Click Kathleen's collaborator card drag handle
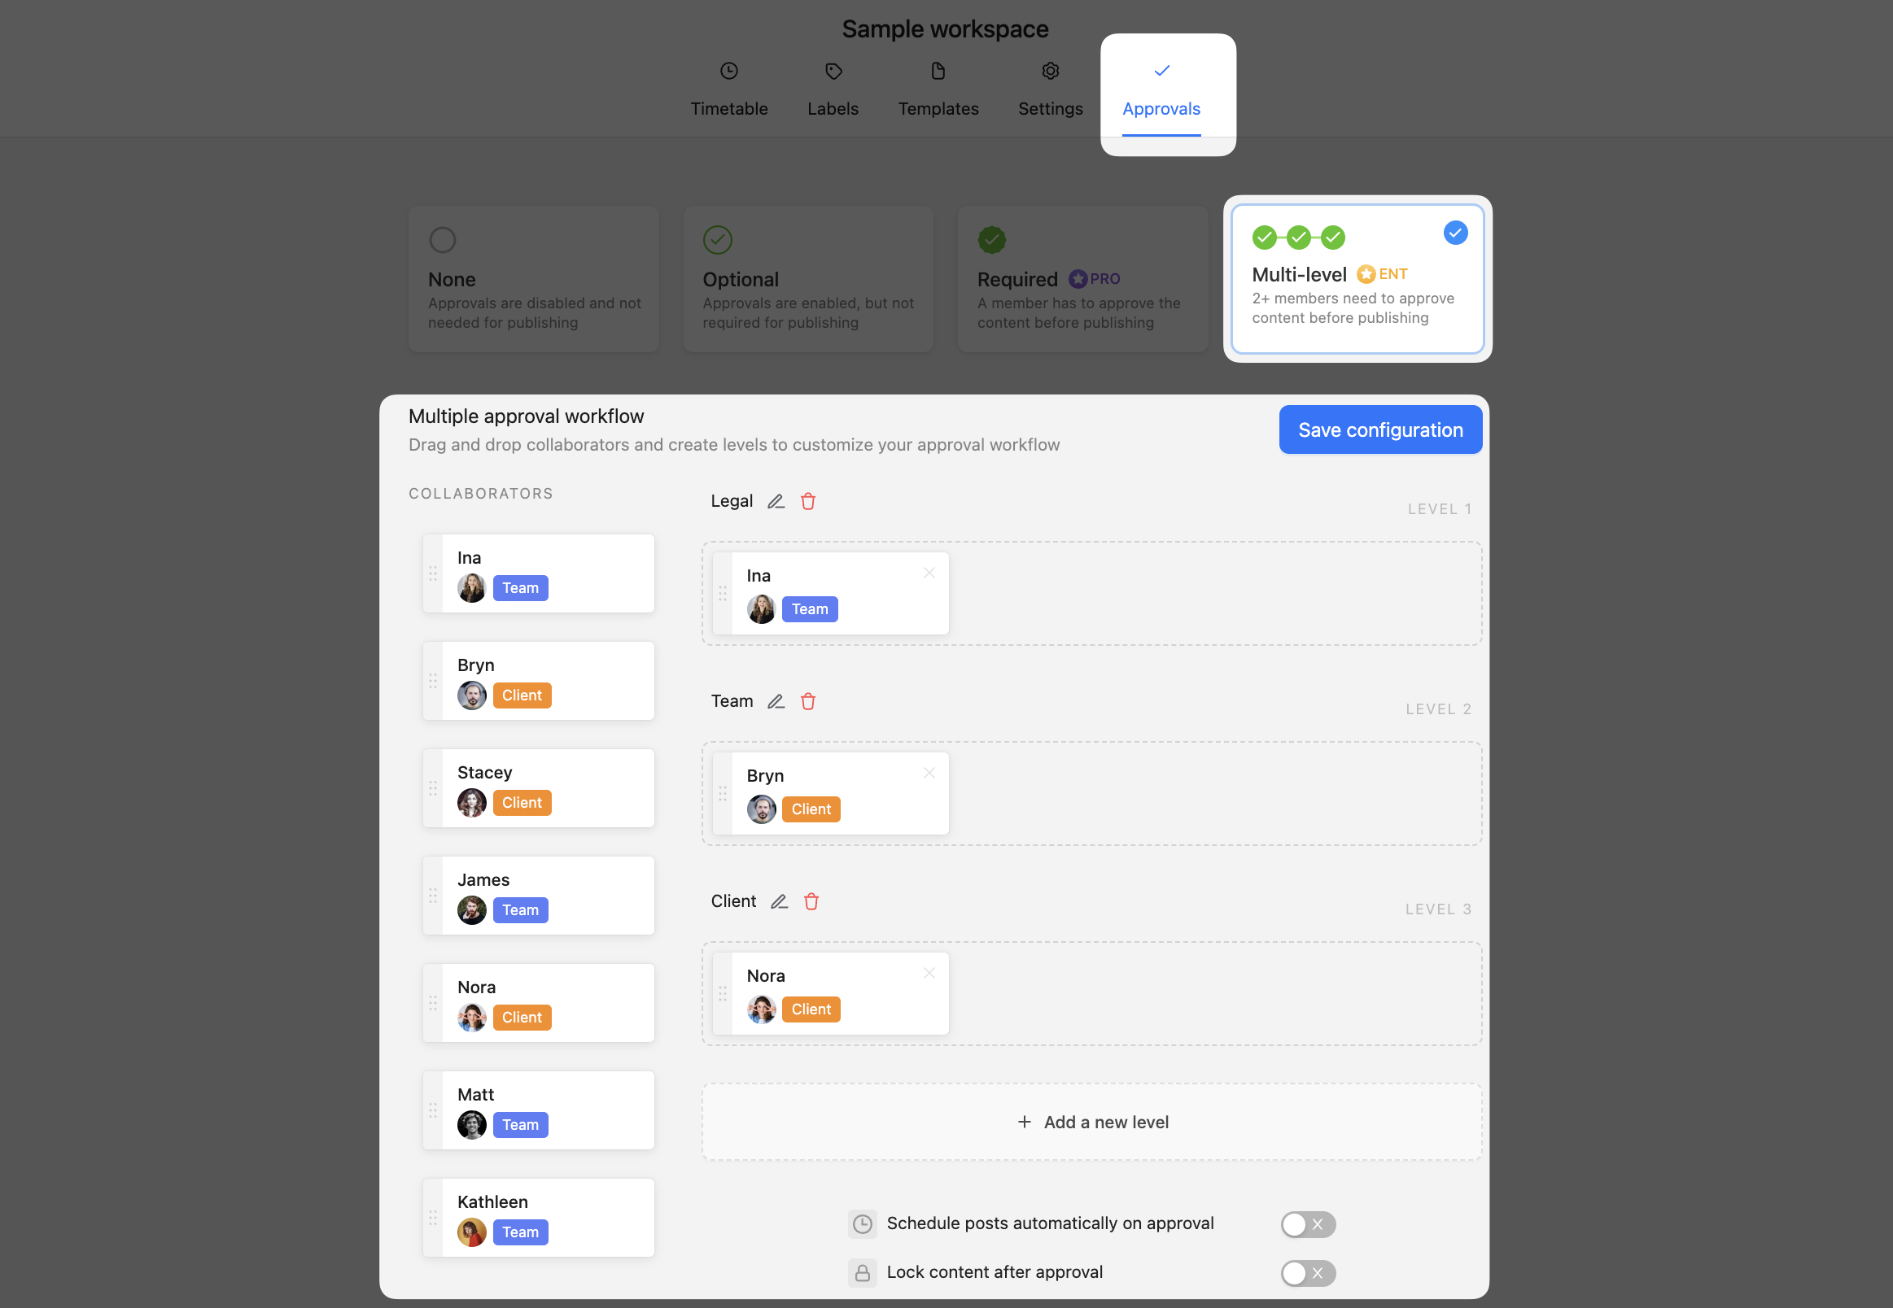The image size is (1893, 1308). click(x=433, y=1218)
